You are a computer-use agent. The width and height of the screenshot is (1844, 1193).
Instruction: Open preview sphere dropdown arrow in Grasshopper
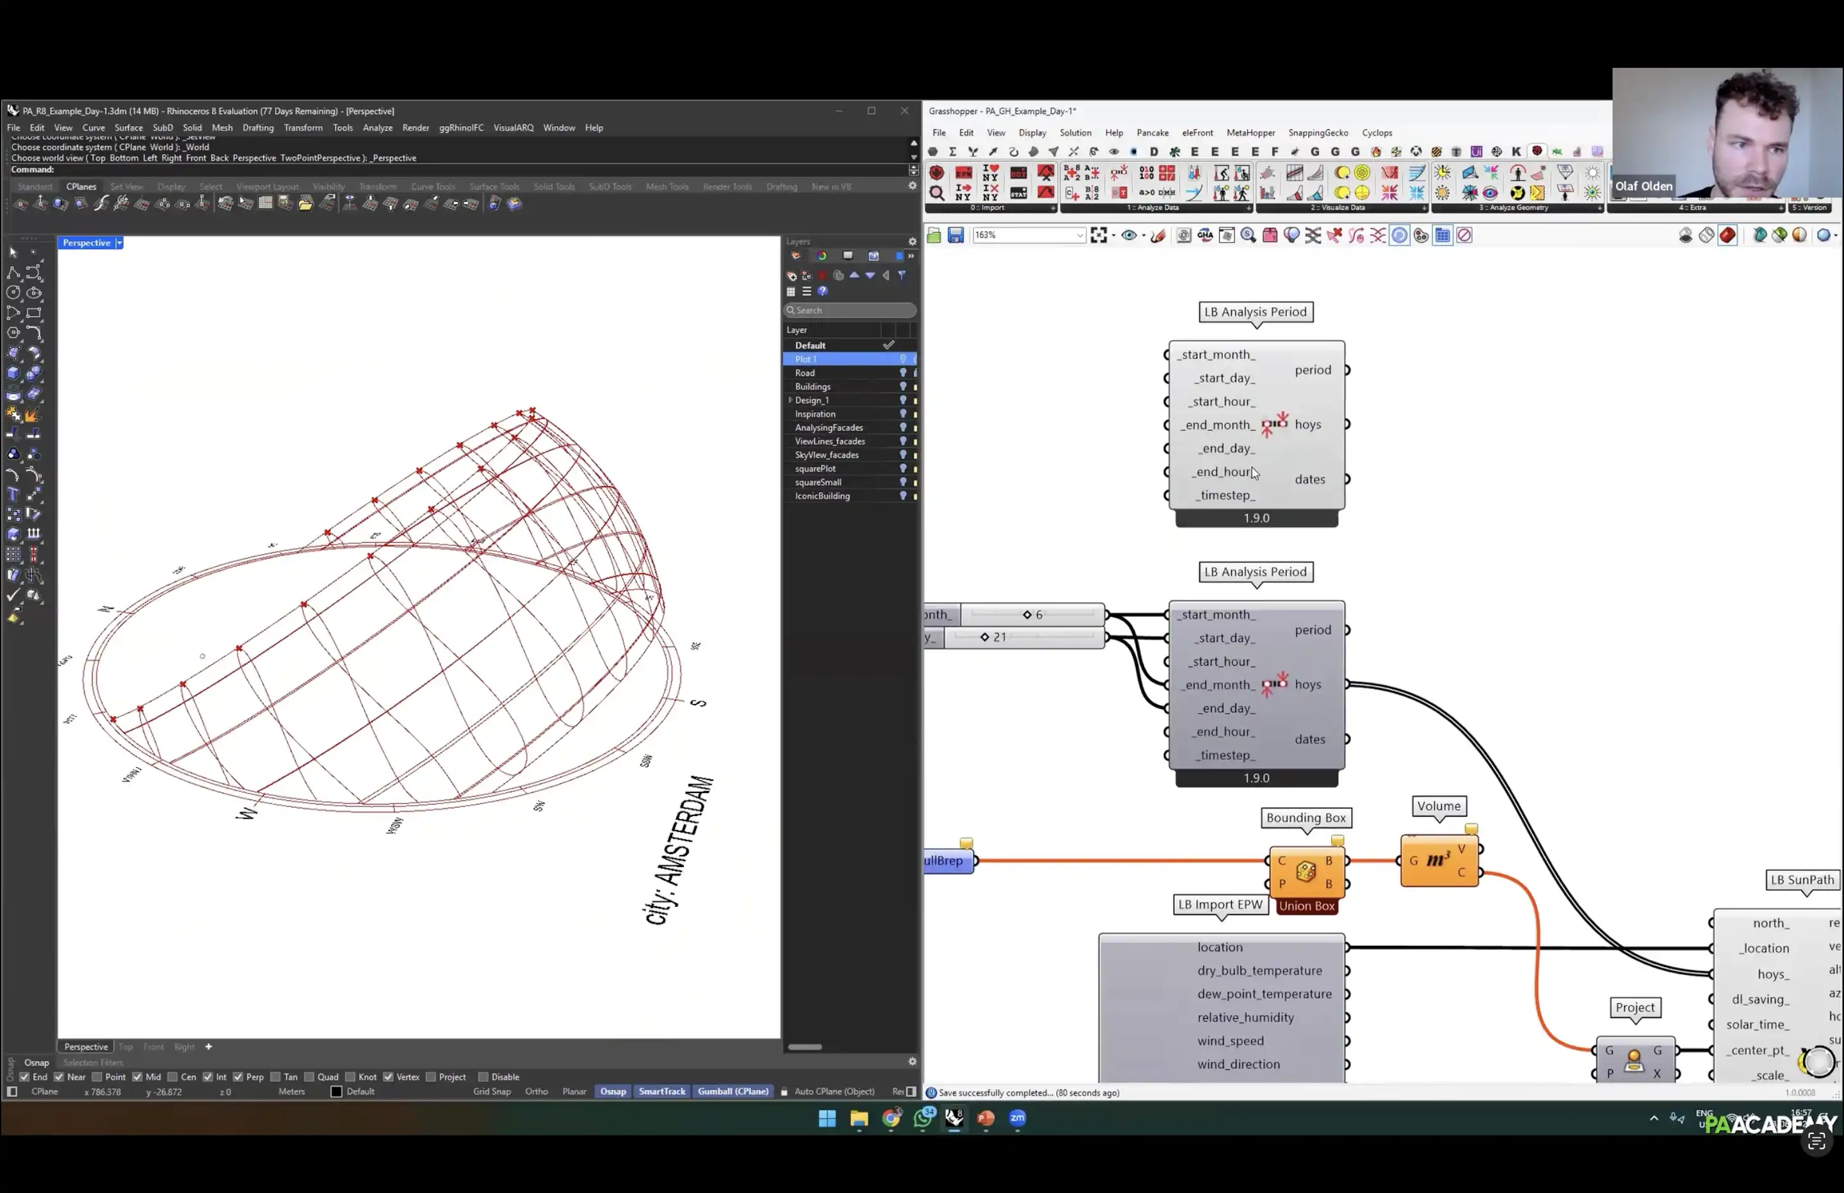1836,236
